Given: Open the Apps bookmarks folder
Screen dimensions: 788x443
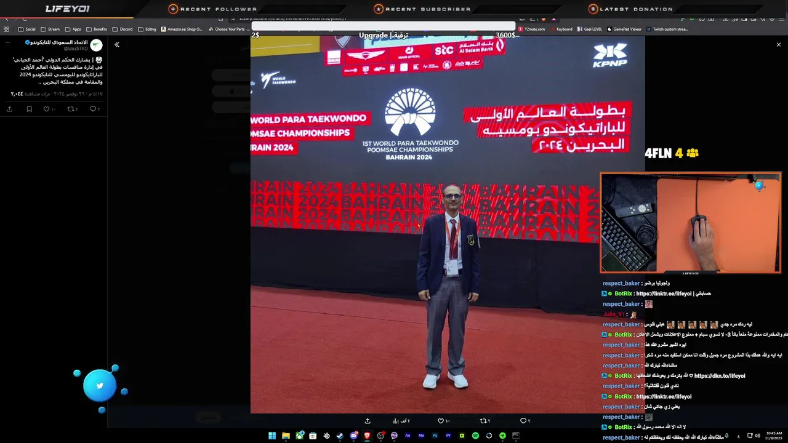Looking at the screenshot, I should [x=73, y=29].
